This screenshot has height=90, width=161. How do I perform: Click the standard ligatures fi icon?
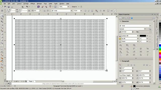(120, 55)
